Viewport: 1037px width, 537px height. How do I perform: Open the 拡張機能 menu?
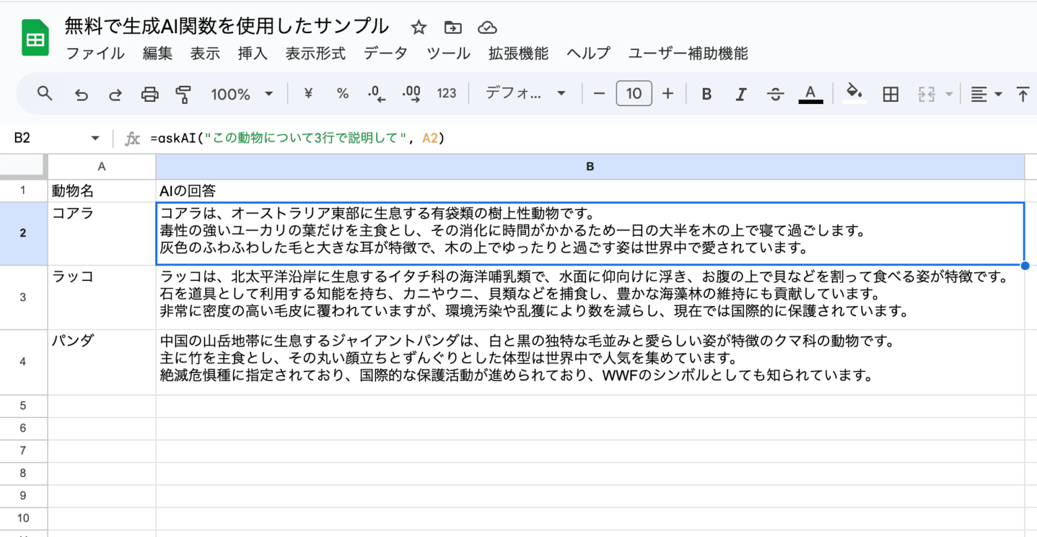click(517, 53)
